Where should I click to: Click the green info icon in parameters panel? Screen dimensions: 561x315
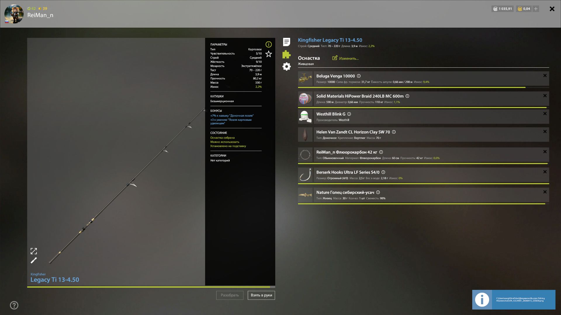tap(269, 44)
